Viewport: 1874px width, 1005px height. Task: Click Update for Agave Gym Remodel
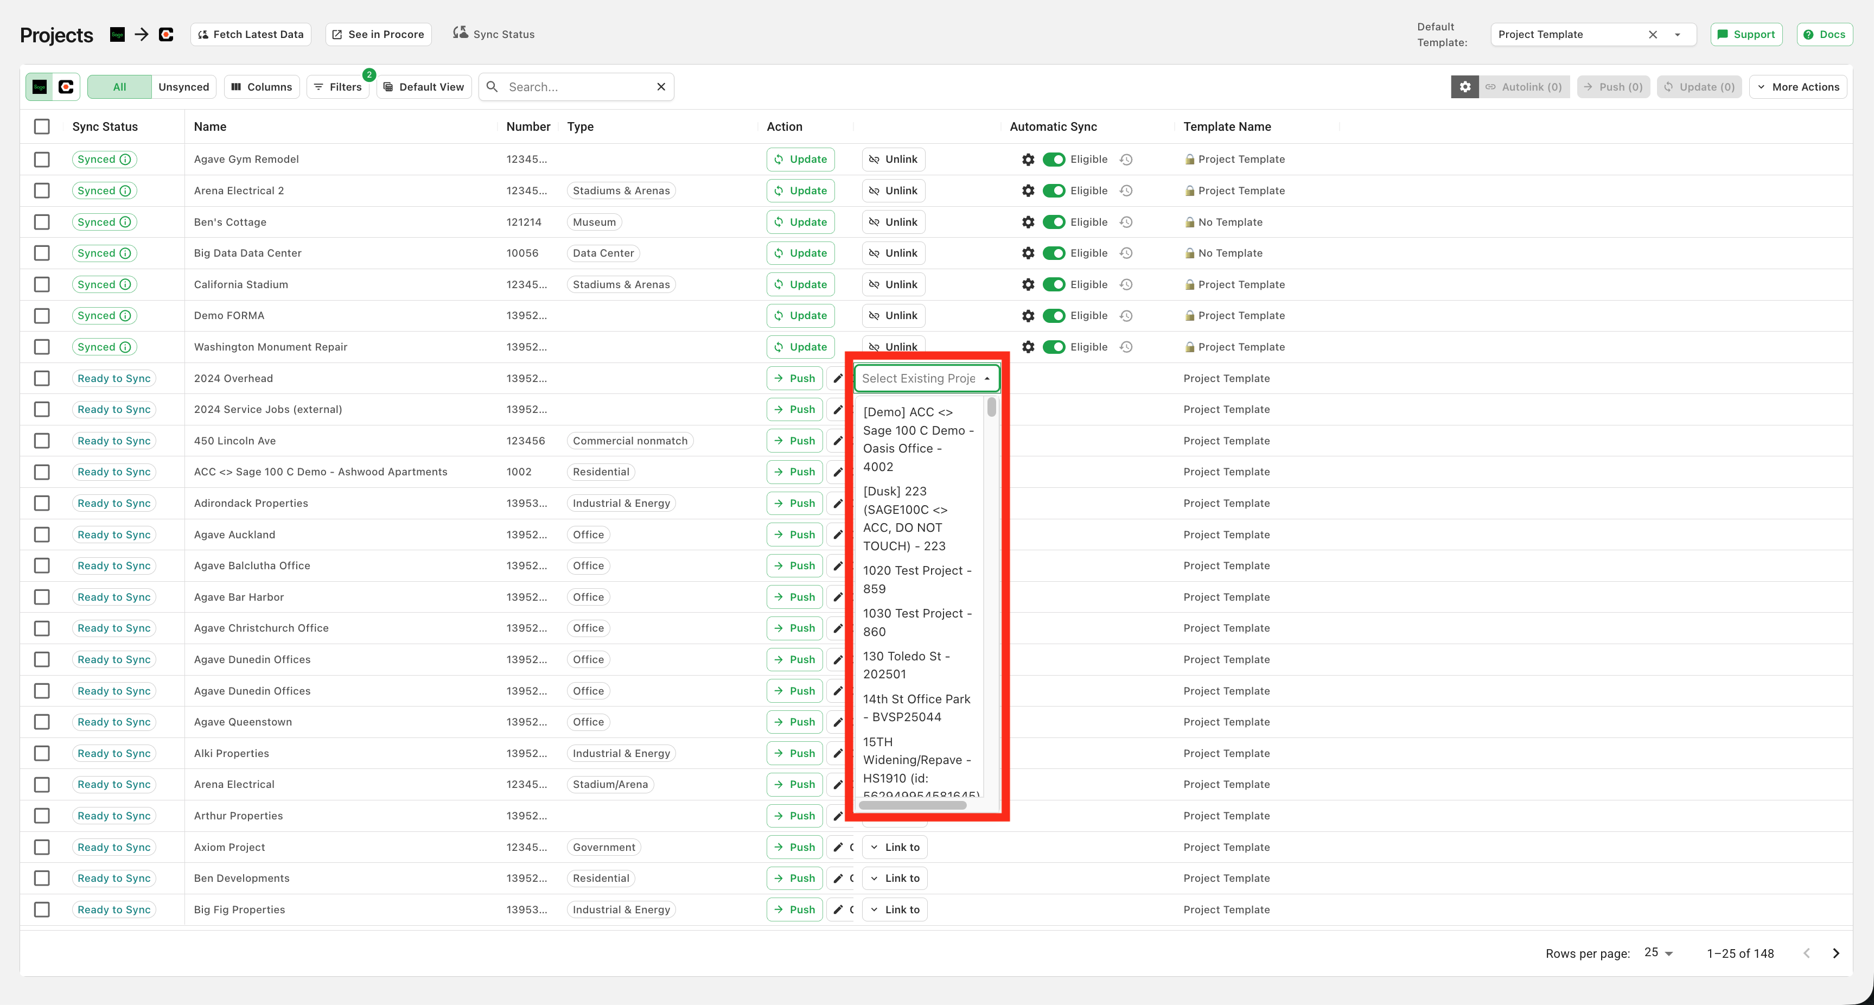pos(800,160)
